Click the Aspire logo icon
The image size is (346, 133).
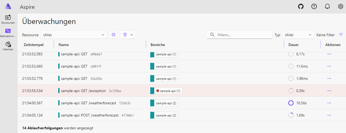pos(8,6)
